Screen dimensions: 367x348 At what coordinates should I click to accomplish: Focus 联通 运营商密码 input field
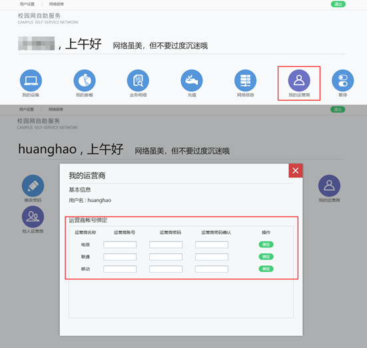pyautogui.click(x=166, y=257)
